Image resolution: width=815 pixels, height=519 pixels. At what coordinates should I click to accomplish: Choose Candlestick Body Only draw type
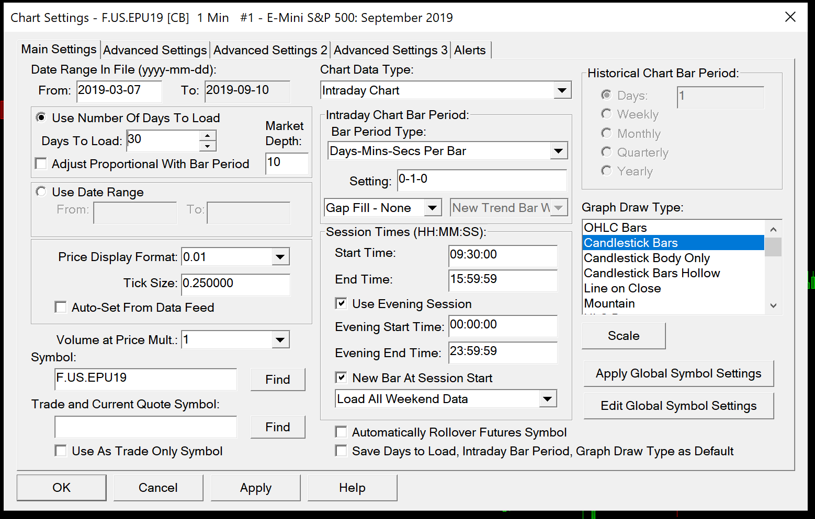[673, 258]
